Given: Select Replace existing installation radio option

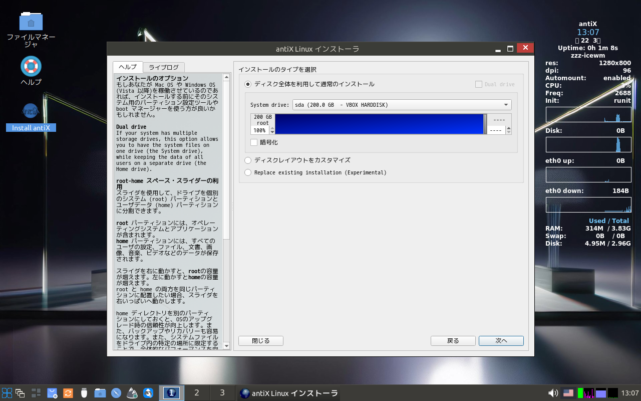Looking at the screenshot, I should (248, 172).
